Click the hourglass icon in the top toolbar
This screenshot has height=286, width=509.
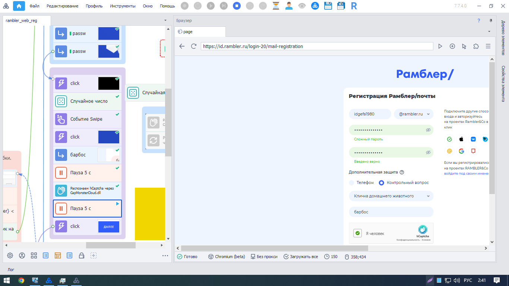click(x=276, y=6)
